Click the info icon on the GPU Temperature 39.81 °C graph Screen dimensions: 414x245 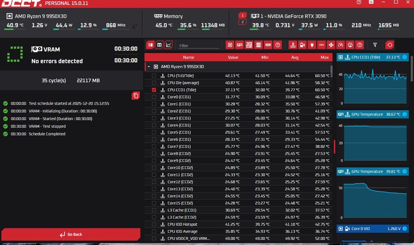pyautogui.click(x=405, y=171)
